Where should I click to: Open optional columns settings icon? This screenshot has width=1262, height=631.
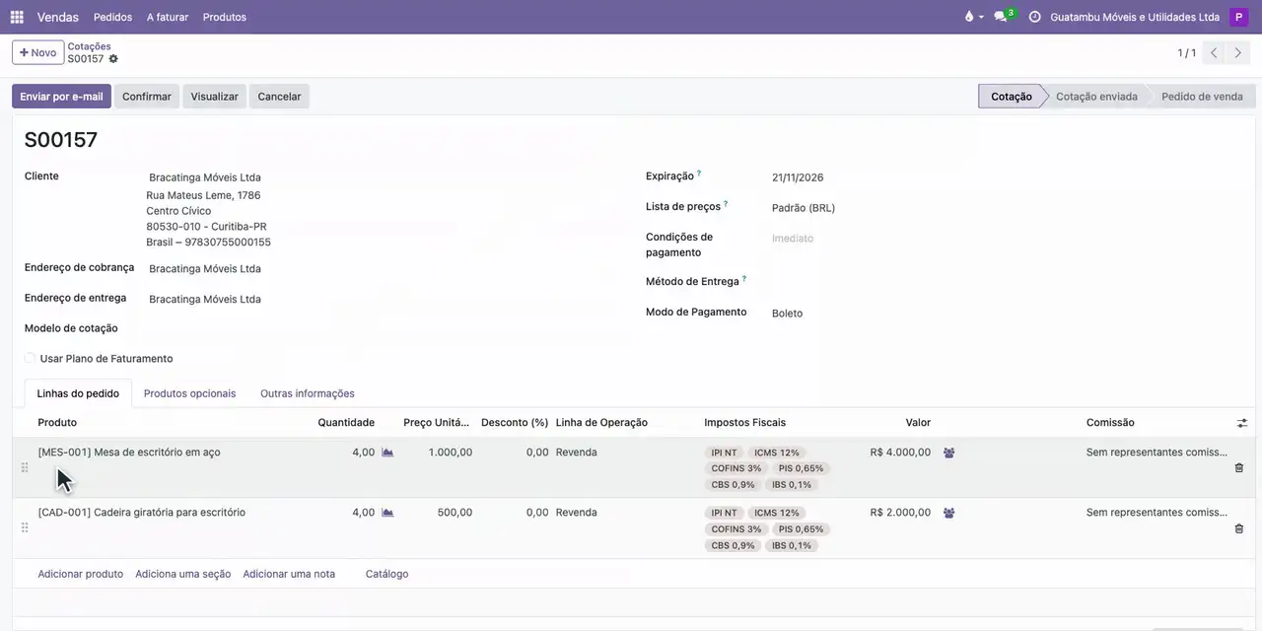1242,423
